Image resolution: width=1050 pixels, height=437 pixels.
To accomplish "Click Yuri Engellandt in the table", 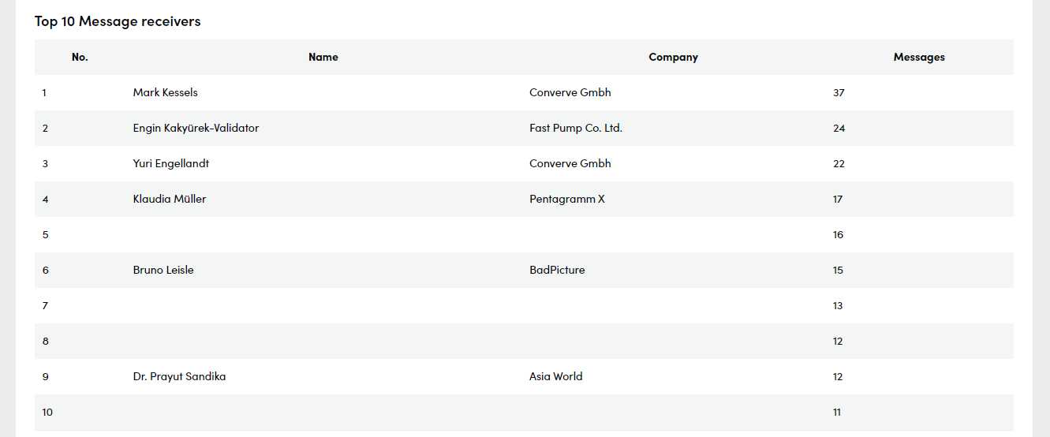I will (x=171, y=163).
